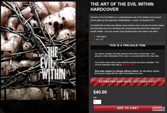Click the red striped Estimated Ship Date banner
This screenshot has width=167, height=113.
(128, 82)
